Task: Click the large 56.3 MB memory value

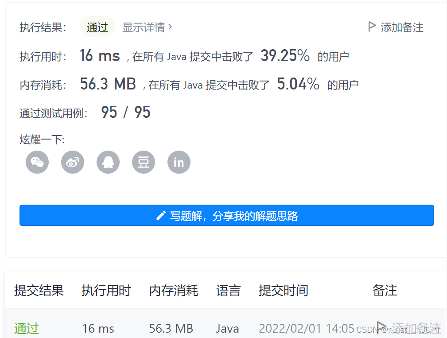Action: tap(108, 84)
